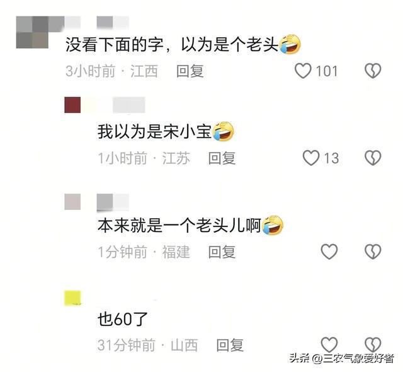
Task: Open the blurred avatar of top commenter
Action: (x=32, y=32)
